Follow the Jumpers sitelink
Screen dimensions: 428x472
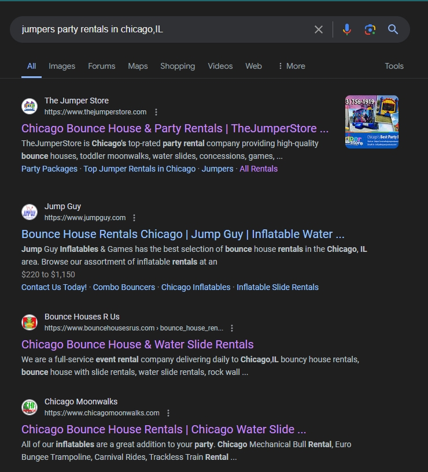click(217, 169)
